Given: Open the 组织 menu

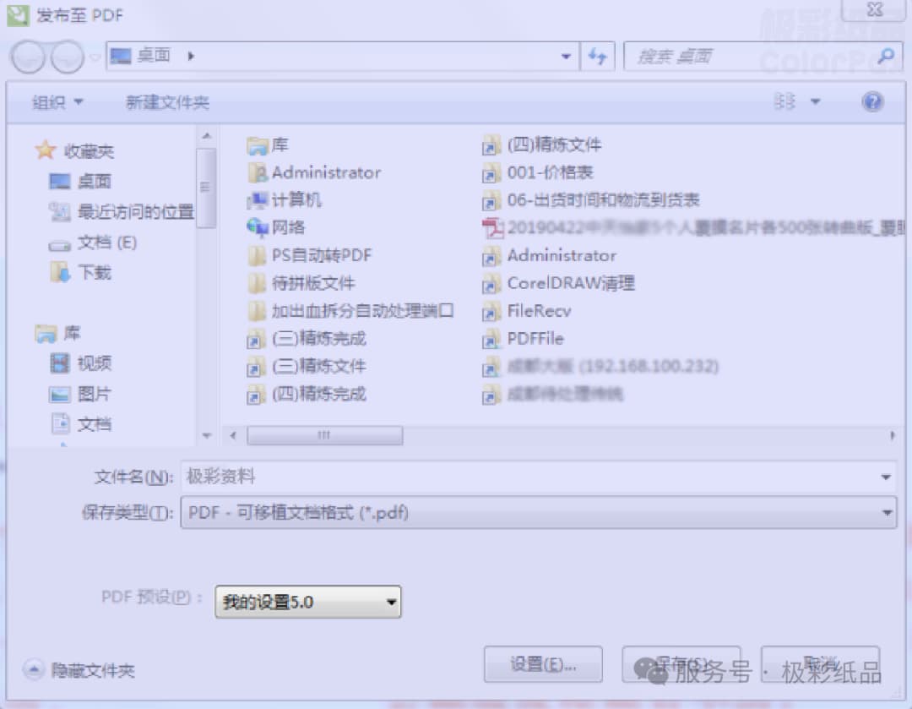Looking at the screenshot, I should point(53,101).
